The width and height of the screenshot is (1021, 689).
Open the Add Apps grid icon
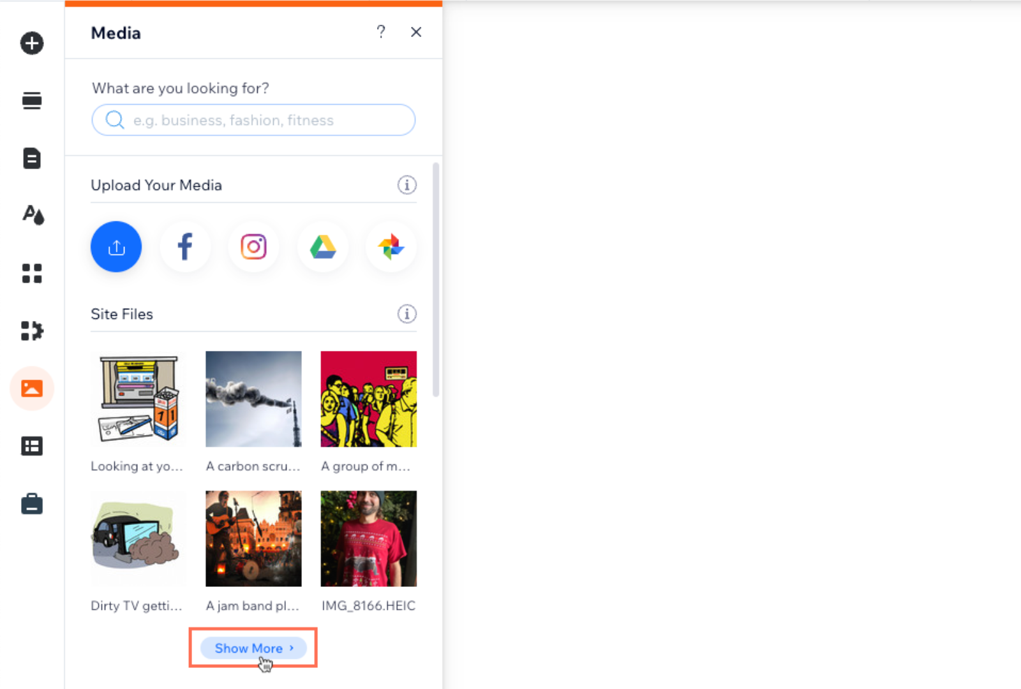coord(32,273)
